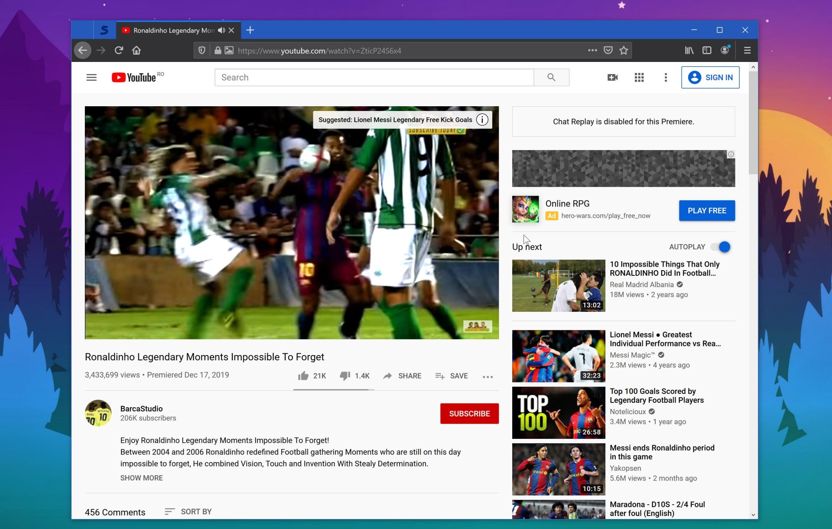Visit the Notelicioux channel
This screenshot has width=832, height=529.
coord(627,411)
